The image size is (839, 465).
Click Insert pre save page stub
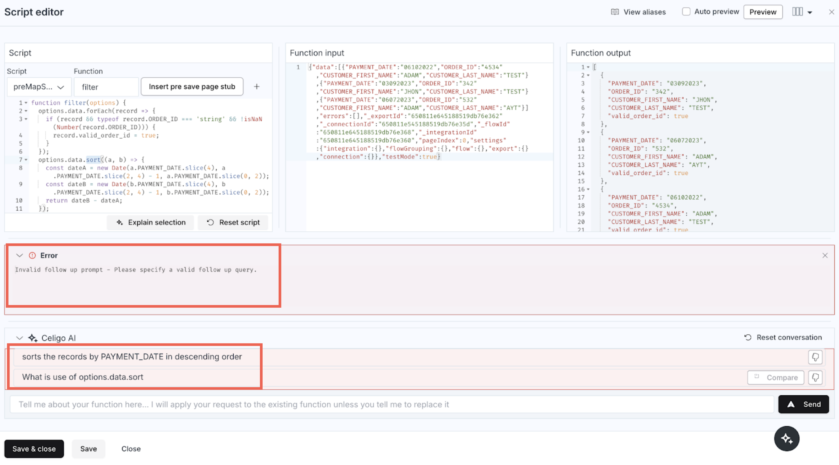point(192,87)
